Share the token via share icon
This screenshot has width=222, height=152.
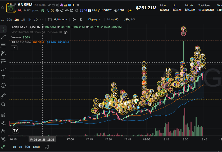[x=57, y=5]
